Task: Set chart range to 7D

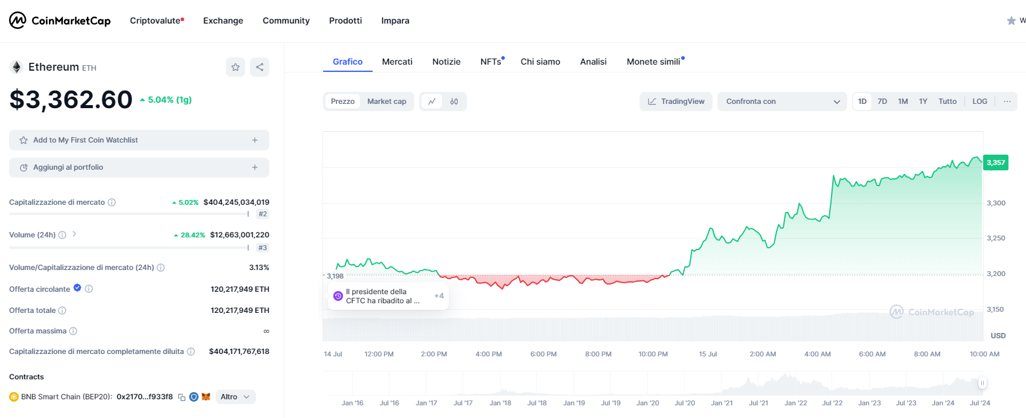Action: tap(882, 101)
